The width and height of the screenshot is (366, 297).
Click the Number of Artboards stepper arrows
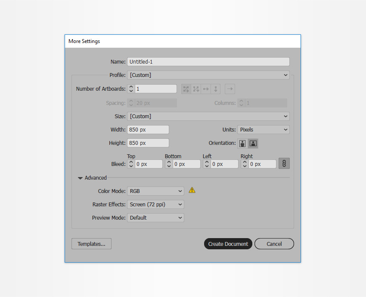[x=131, y=89]
